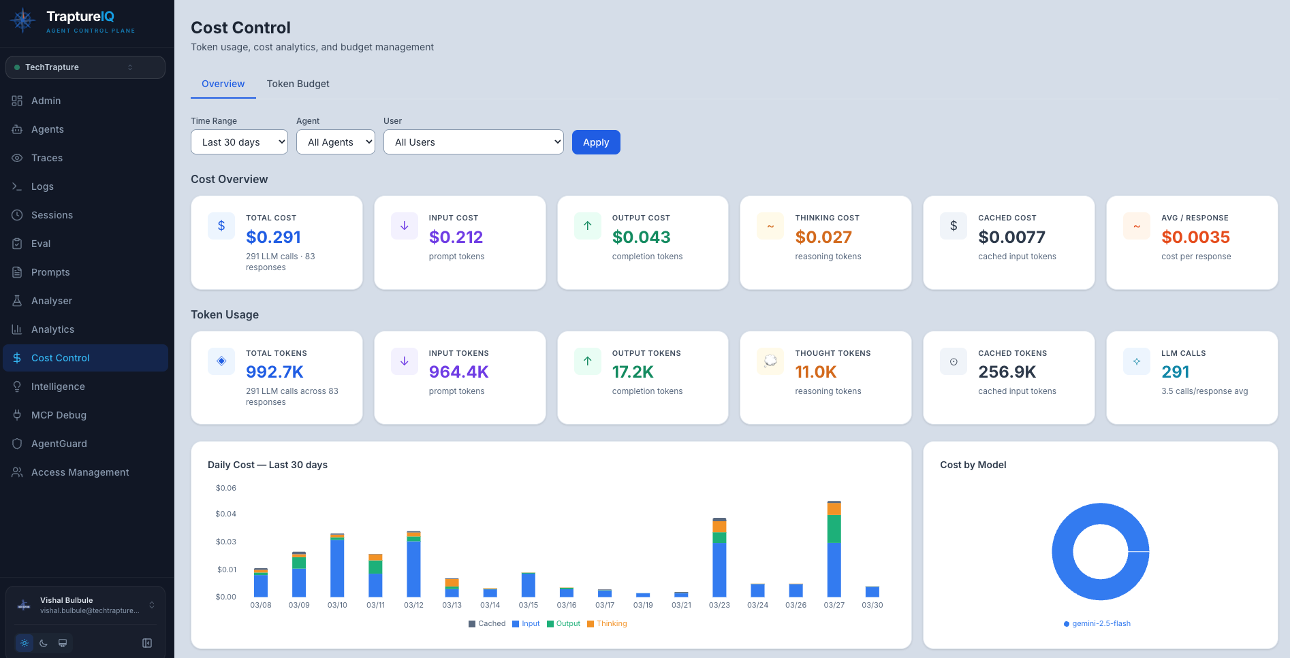The image size is (1290, 658).
Task: Open the Analytics panel
Action: 52,329
